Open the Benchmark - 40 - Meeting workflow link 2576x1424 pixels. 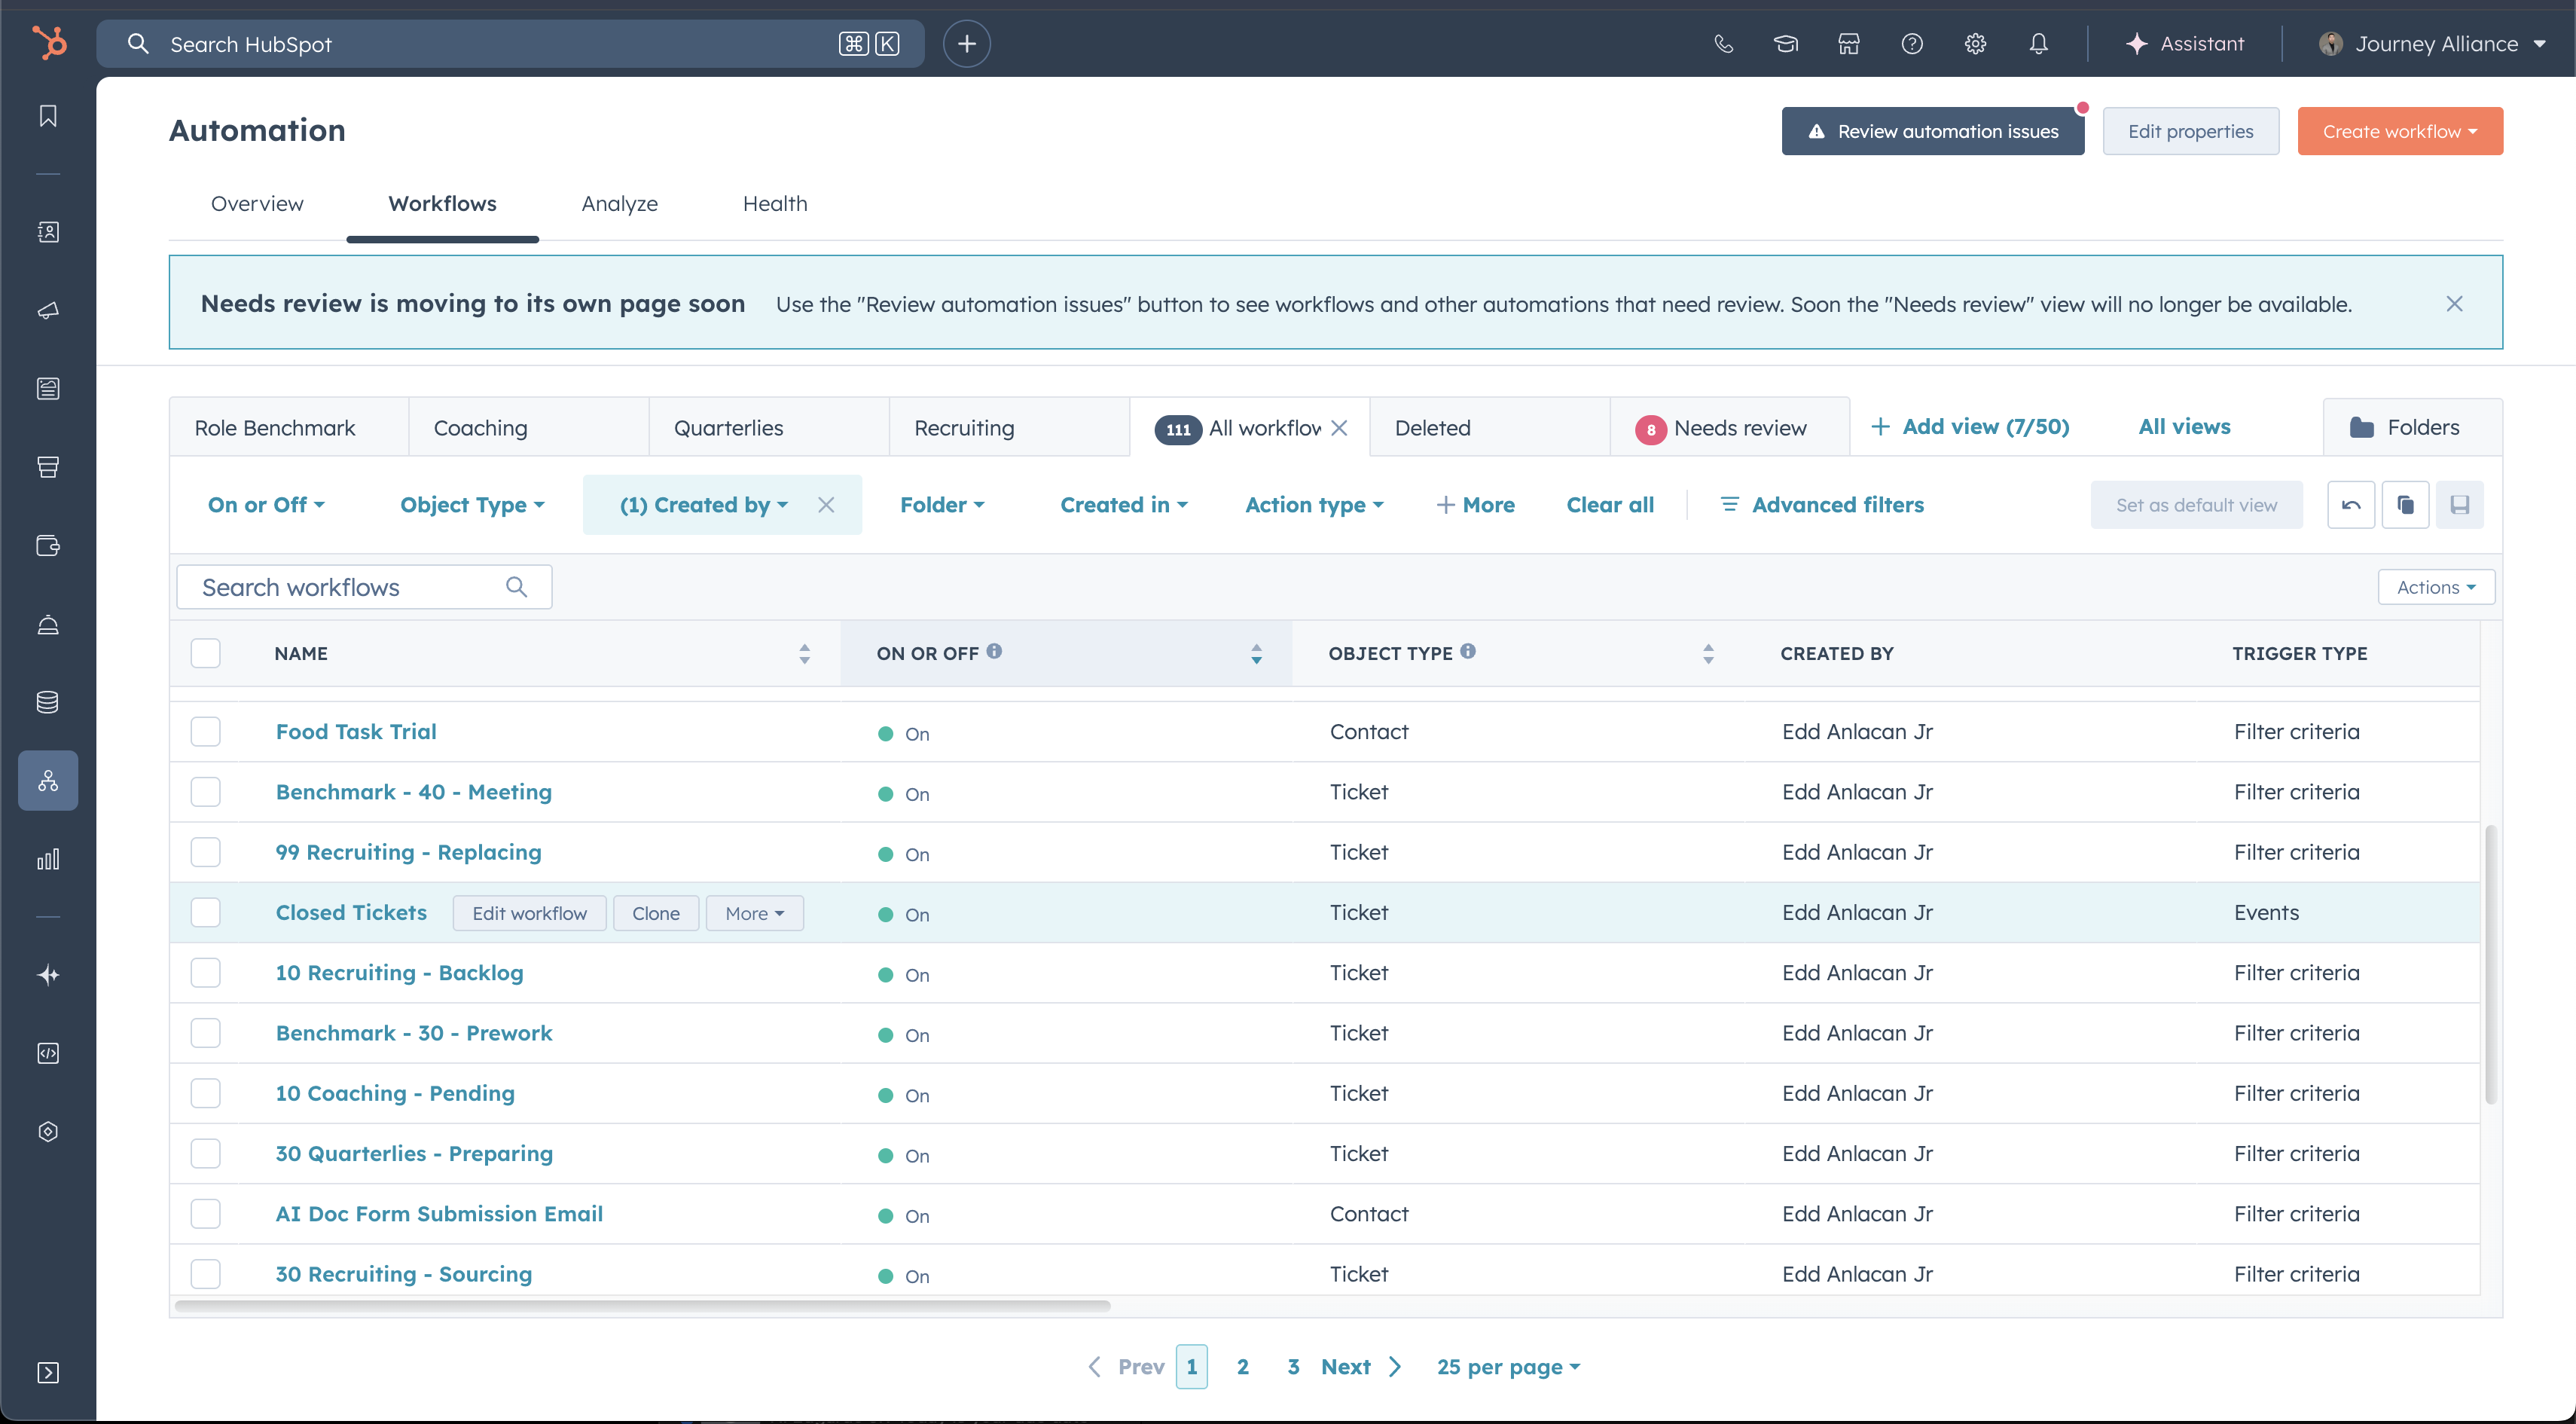coord(413,792)
